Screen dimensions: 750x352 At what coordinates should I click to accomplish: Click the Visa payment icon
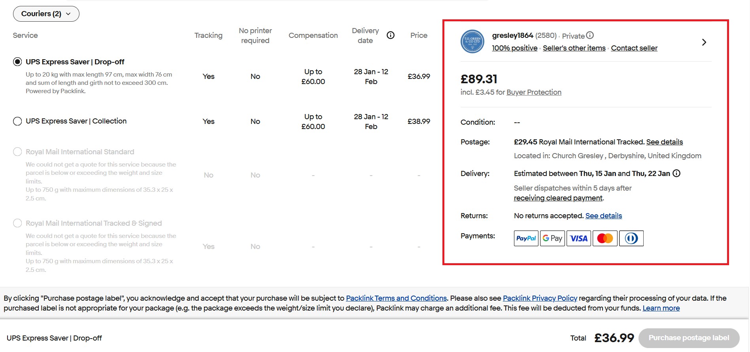(579, 238)
